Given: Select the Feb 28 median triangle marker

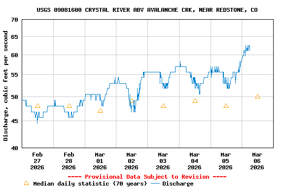Looking at the screenshot, I should [69, 106].
